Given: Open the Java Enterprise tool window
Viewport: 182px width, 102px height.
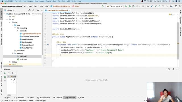Looking at the screenshot, I should (x=44, y=97).
